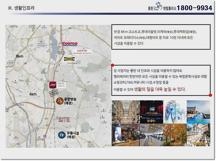Click the brown 종합병원 hospital icon

point(60,101)
